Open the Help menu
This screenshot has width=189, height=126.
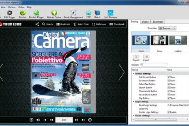pyautogui.click(x=29, y=7)
